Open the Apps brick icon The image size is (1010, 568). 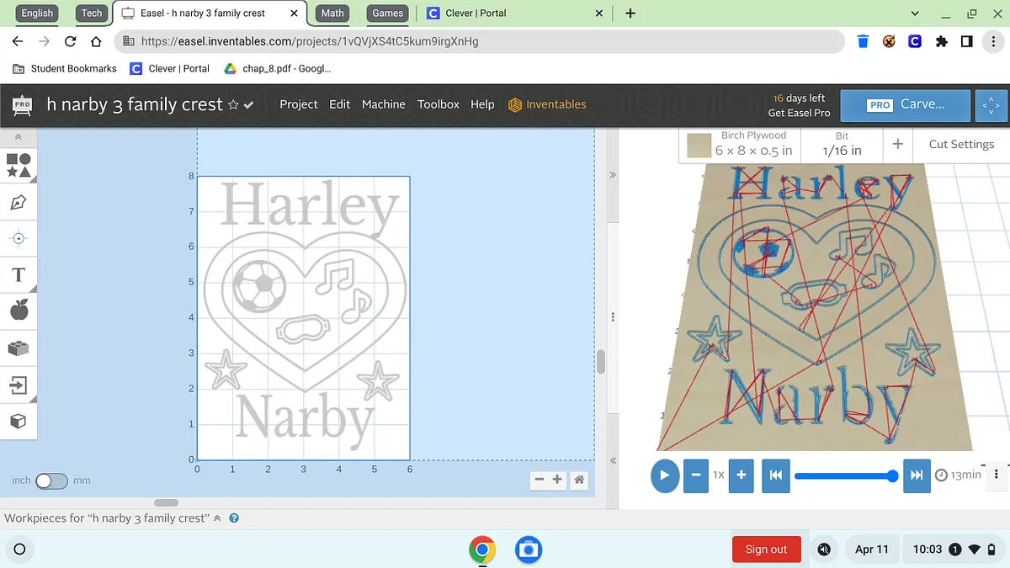coord(19,348)
